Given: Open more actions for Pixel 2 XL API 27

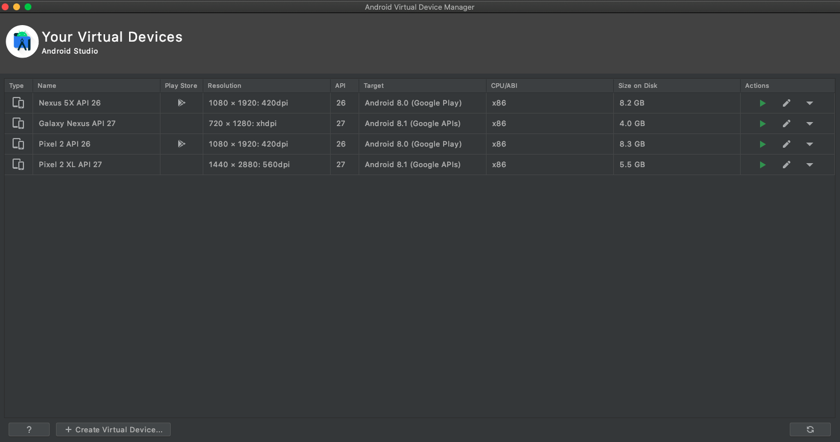Looking at the screenshot, I should 810,165.
